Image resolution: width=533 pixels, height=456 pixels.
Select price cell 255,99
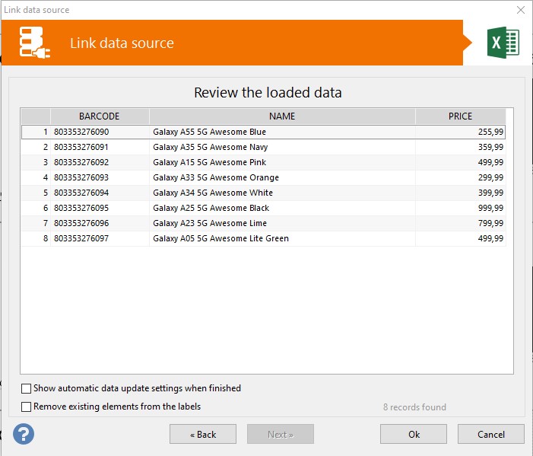[x=460, y=132]
